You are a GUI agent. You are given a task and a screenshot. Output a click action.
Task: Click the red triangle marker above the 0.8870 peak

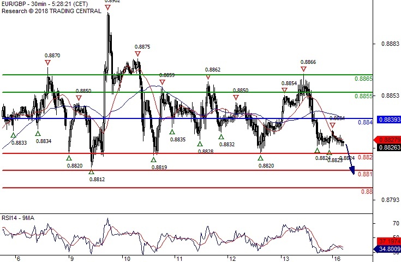47,62
